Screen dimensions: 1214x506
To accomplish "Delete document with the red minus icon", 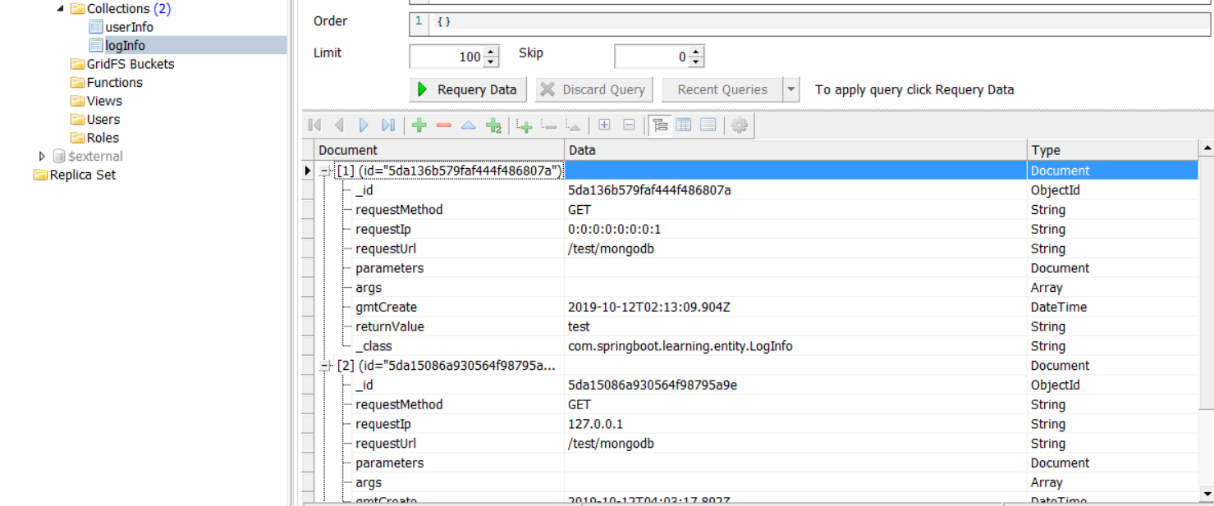I will 444,125.
